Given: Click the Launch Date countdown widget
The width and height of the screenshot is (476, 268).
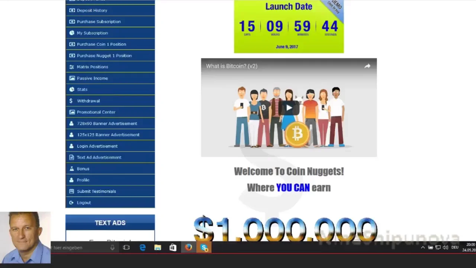Looking at the screenshot, I should [289, 26].
